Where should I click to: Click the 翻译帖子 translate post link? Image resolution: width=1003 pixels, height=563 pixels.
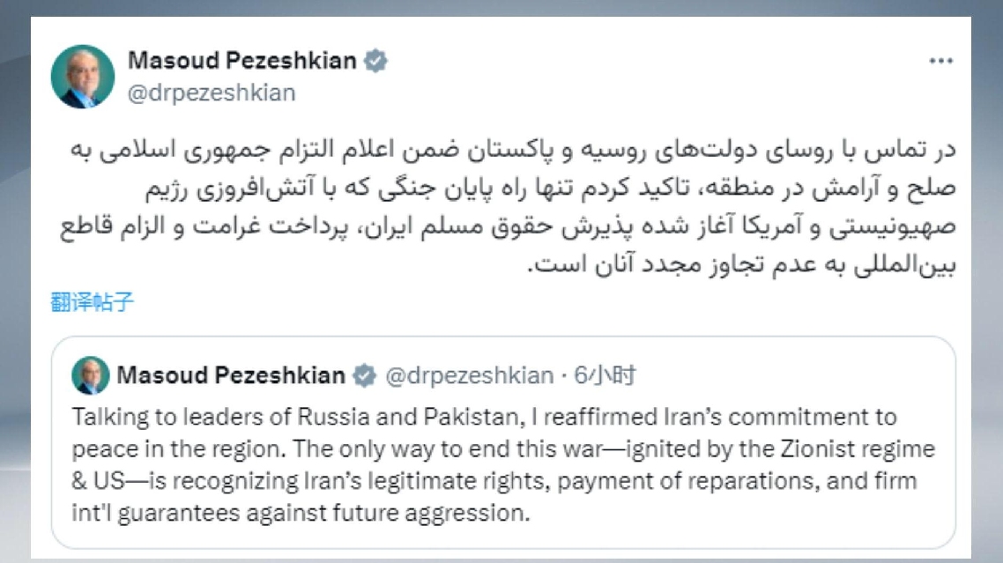[92, 303]
